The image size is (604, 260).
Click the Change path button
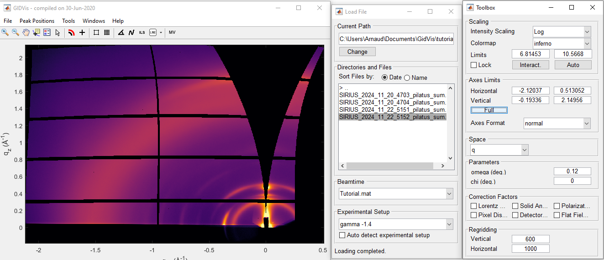pyautogui.click(x=357, y=52)
